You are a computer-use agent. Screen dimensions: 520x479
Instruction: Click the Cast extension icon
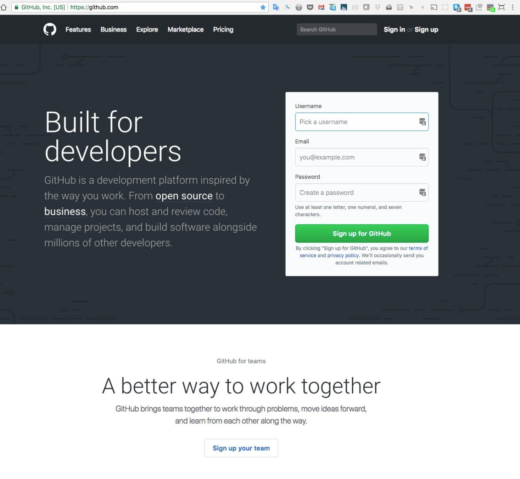(434, 7)
